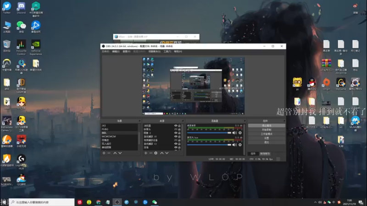Switch to the 控件 tab at bottom
The height and width of the screenshot is (206, 367).
(253, 154)
